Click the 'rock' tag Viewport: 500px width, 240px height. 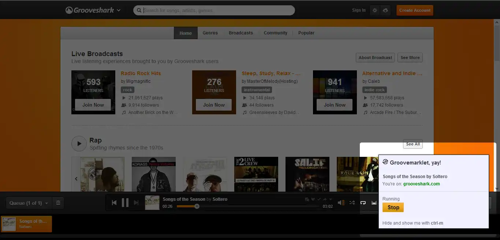[x=128, y=90]
